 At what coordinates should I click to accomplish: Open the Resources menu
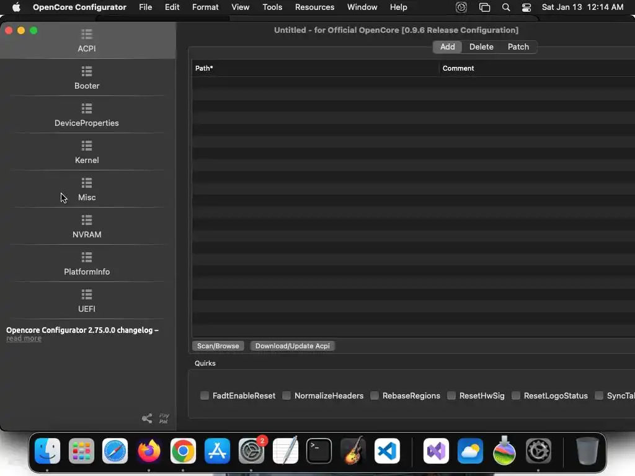coord(314,7)
